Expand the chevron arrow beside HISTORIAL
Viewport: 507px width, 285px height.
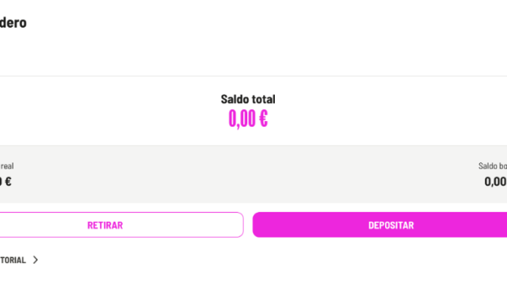[x=36, y=260]
